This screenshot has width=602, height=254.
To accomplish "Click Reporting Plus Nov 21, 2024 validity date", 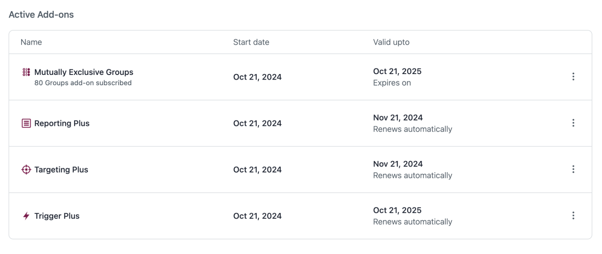I will [x=398, y=118].
